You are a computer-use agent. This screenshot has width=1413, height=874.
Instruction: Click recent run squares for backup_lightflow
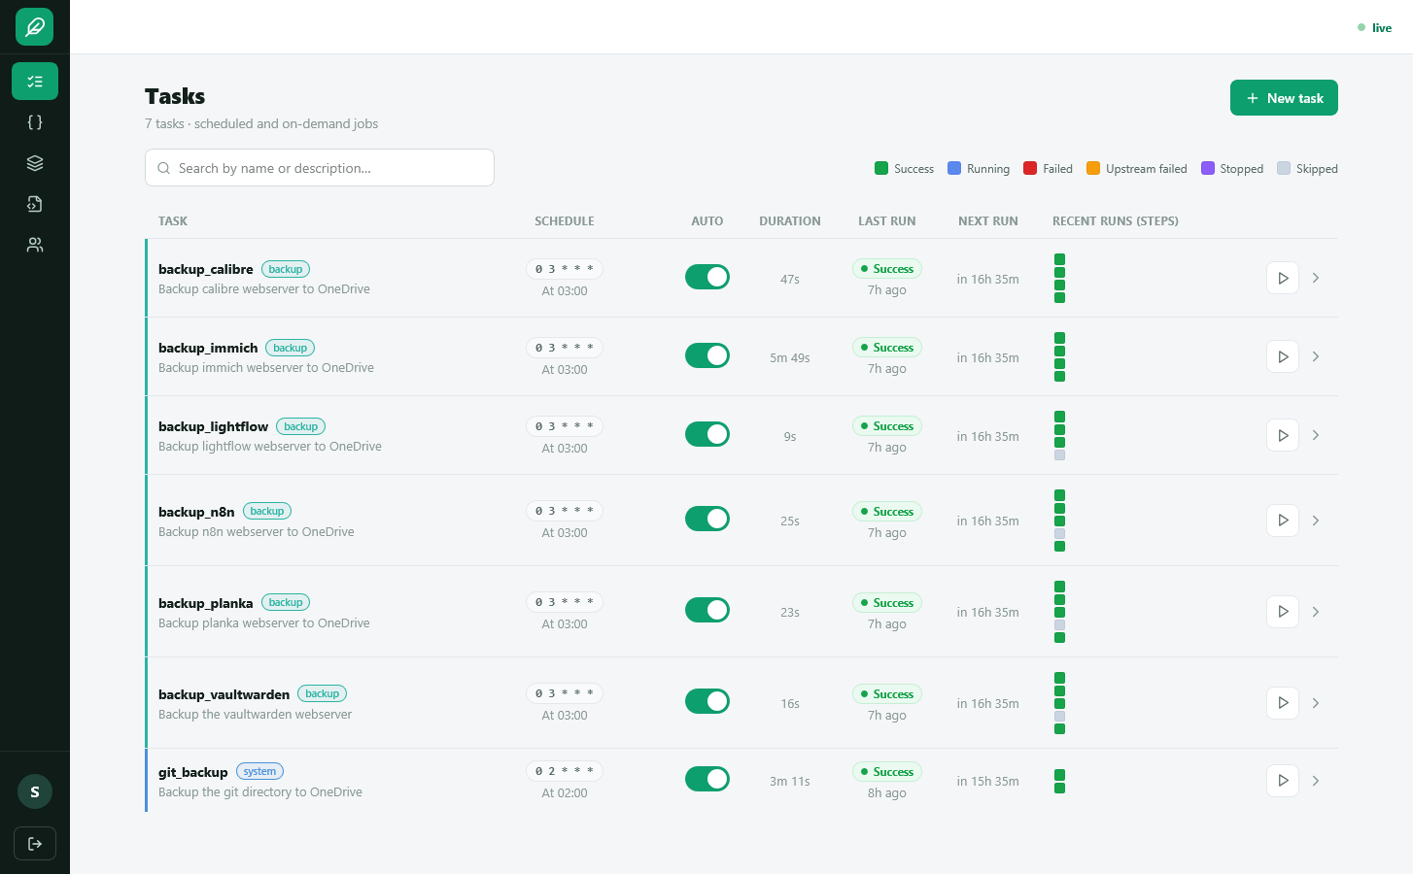[1059, 436]
